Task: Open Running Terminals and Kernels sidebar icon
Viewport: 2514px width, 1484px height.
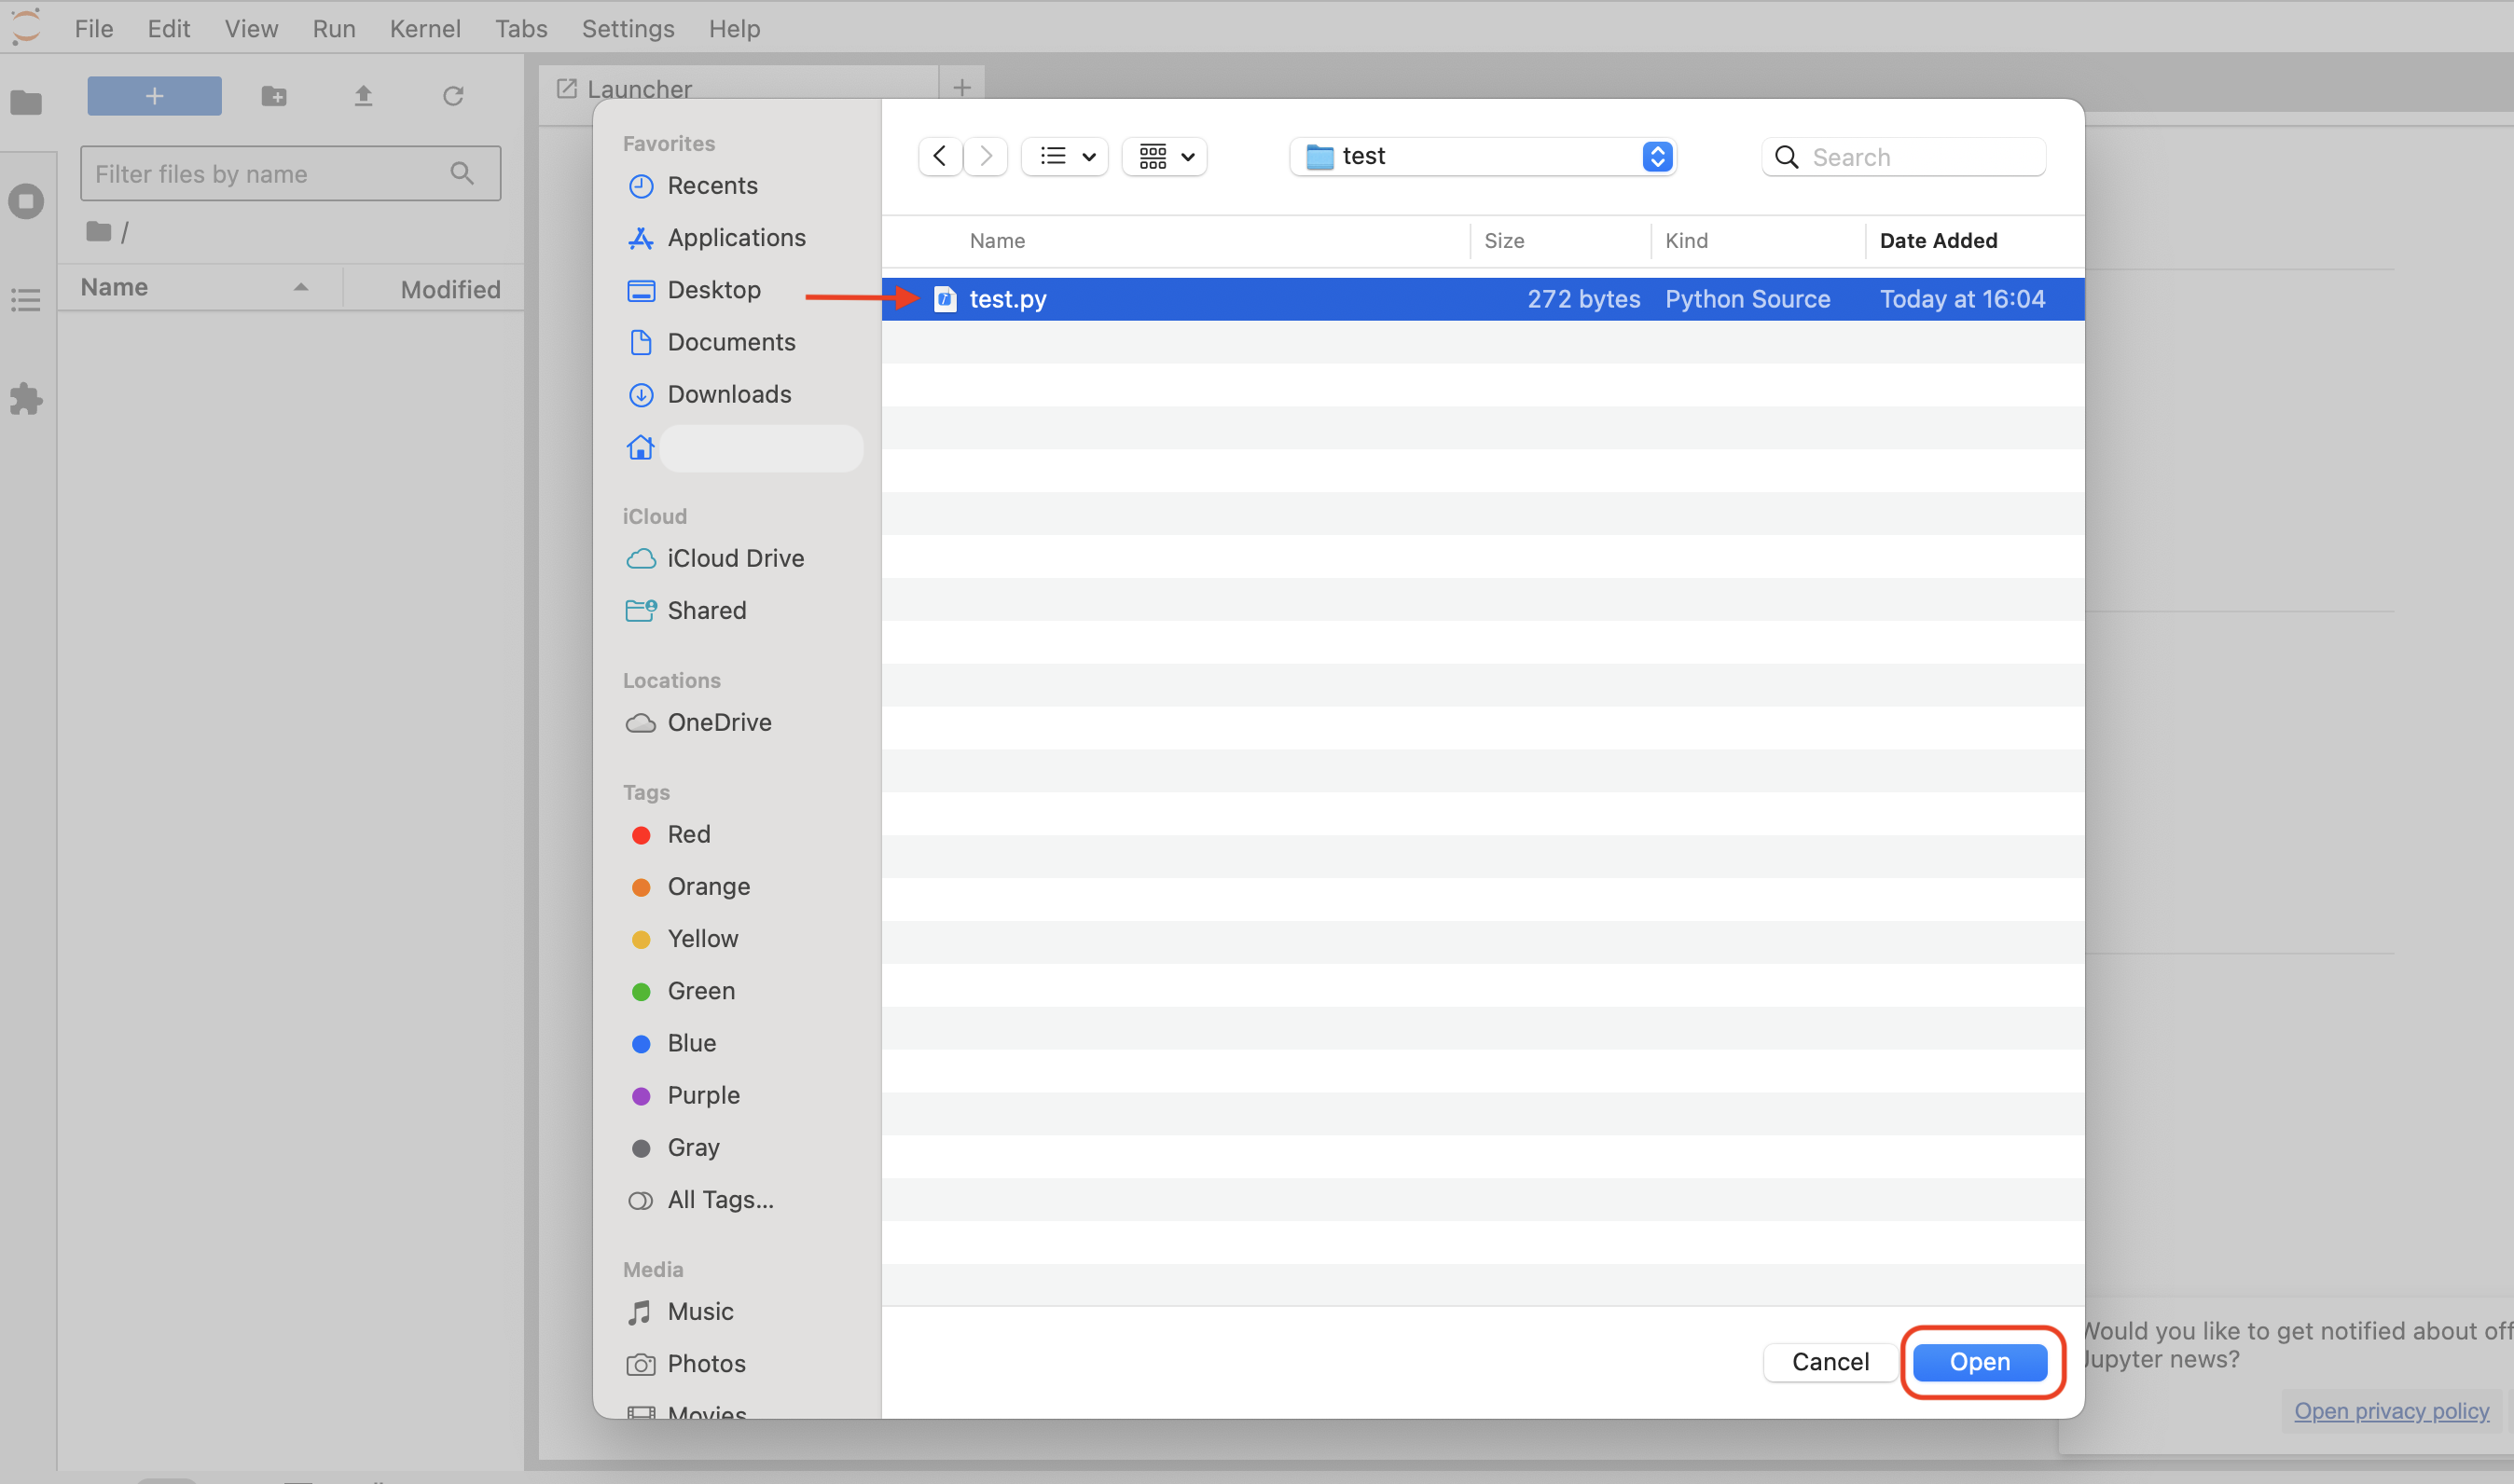Action: [x=26, y=201]
